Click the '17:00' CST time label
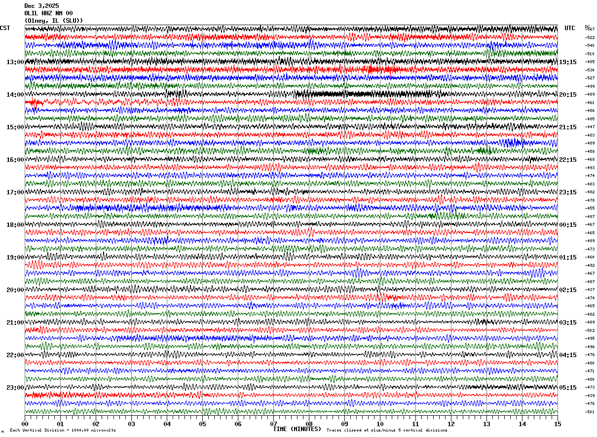 (x=15, y=192)
